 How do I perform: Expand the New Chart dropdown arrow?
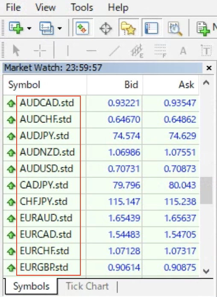click(x=29, y=29)
